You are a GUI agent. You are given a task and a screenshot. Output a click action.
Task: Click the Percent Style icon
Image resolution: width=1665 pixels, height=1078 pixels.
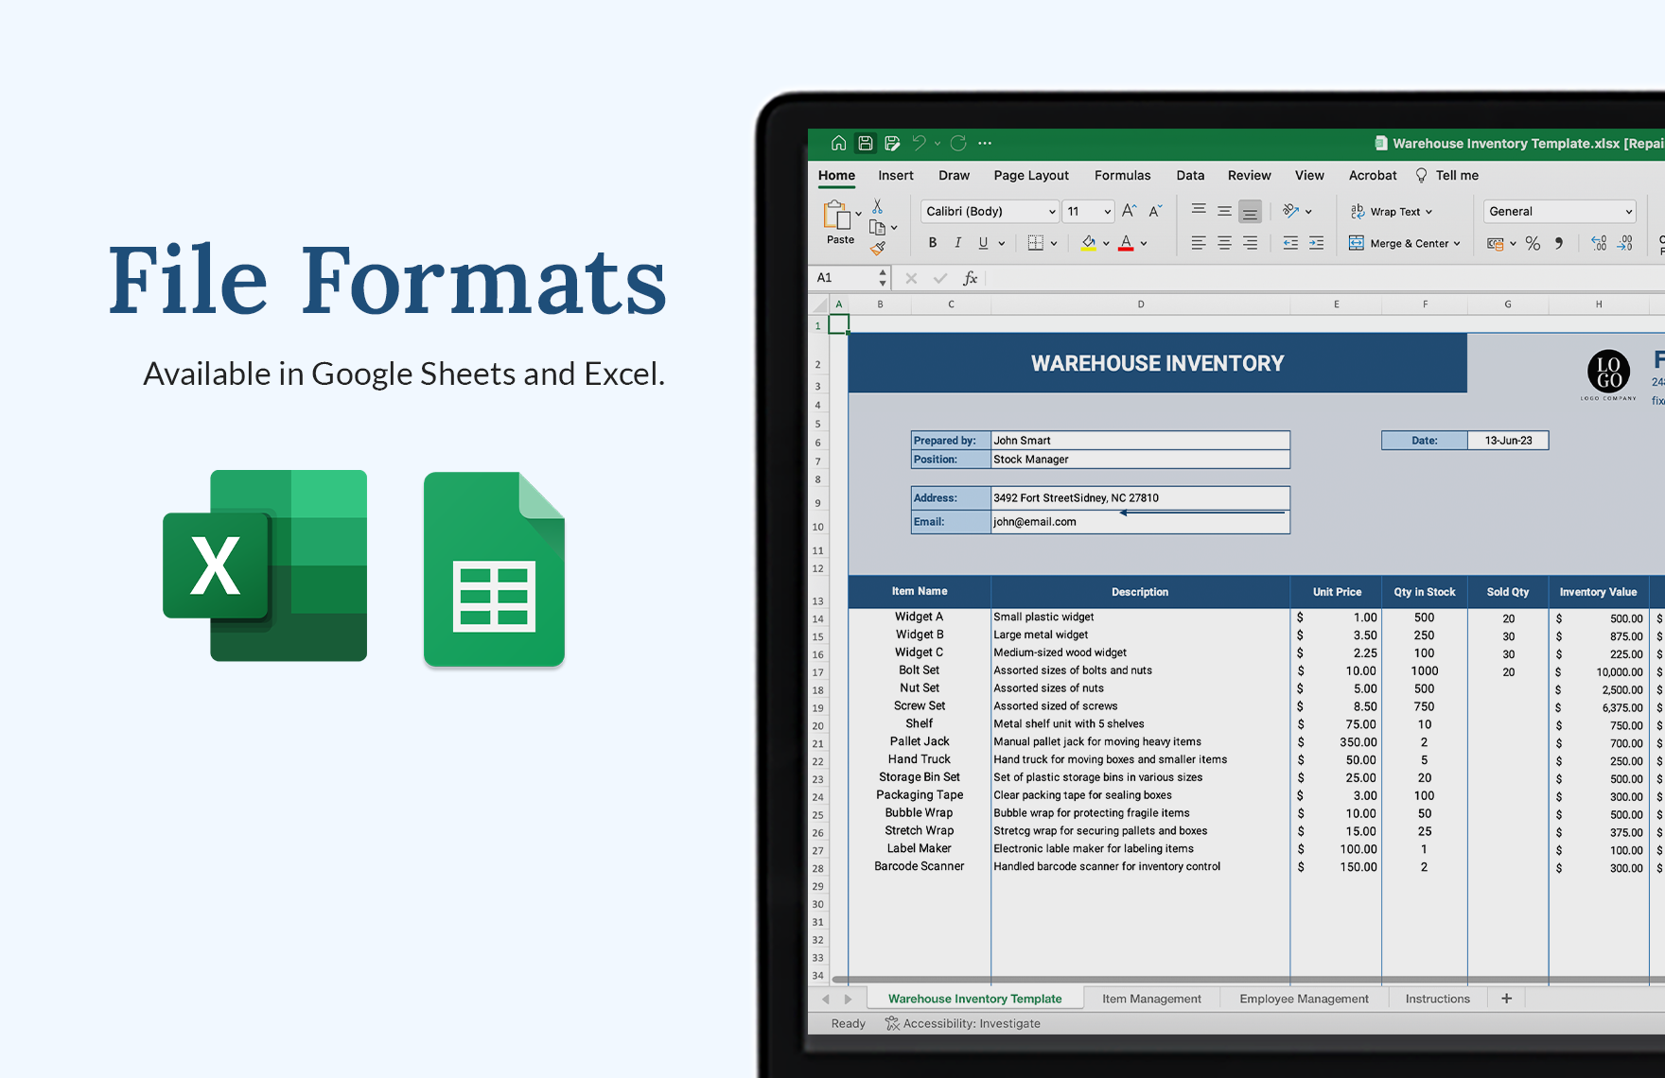1534,243
